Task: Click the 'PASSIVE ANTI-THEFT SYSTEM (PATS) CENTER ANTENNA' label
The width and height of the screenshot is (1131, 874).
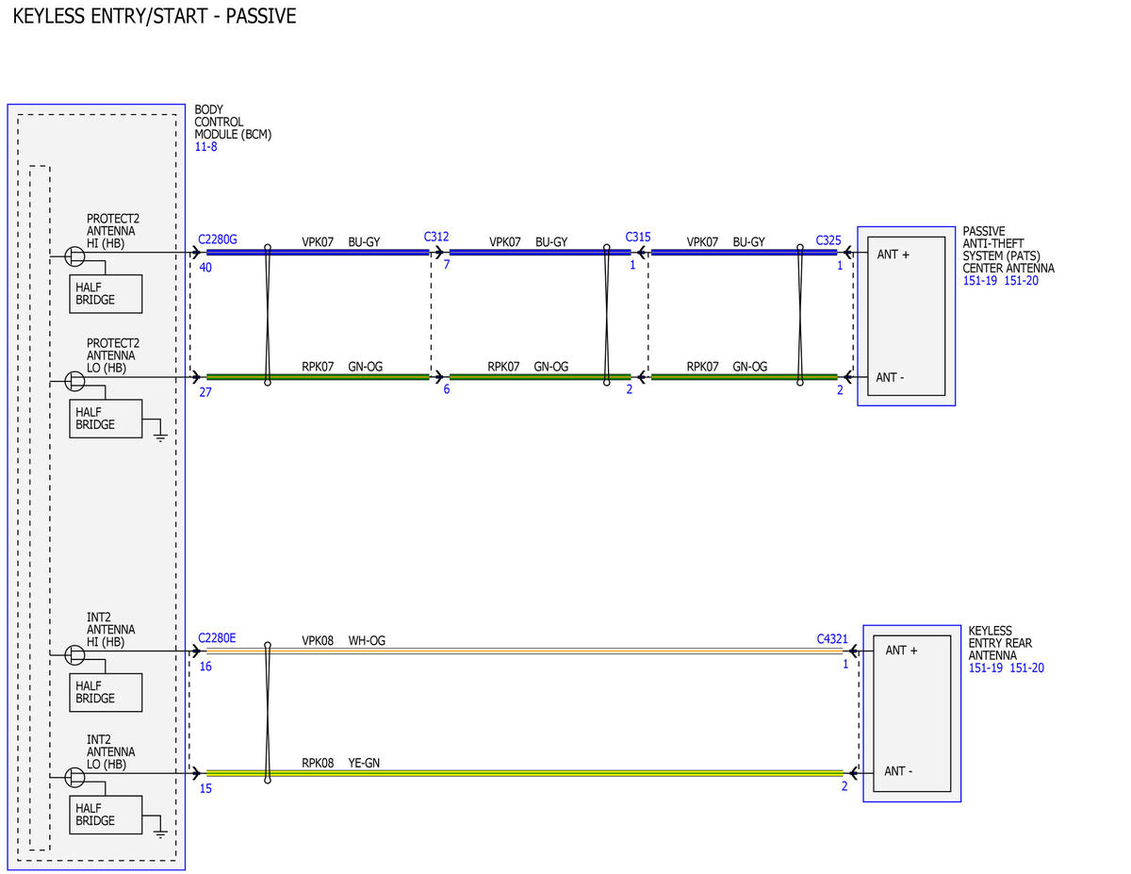Action: click(x=1008, y=250)
